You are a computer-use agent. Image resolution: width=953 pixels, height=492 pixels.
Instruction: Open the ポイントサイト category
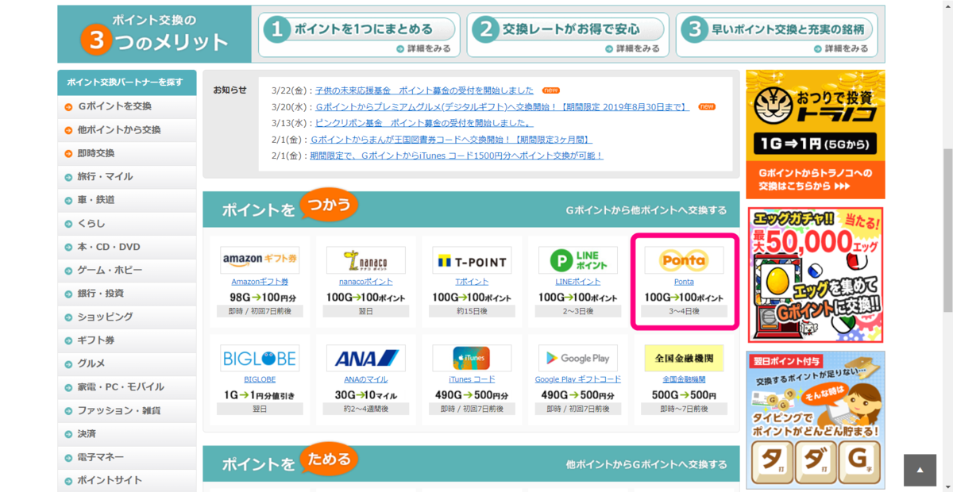[127, 481]
